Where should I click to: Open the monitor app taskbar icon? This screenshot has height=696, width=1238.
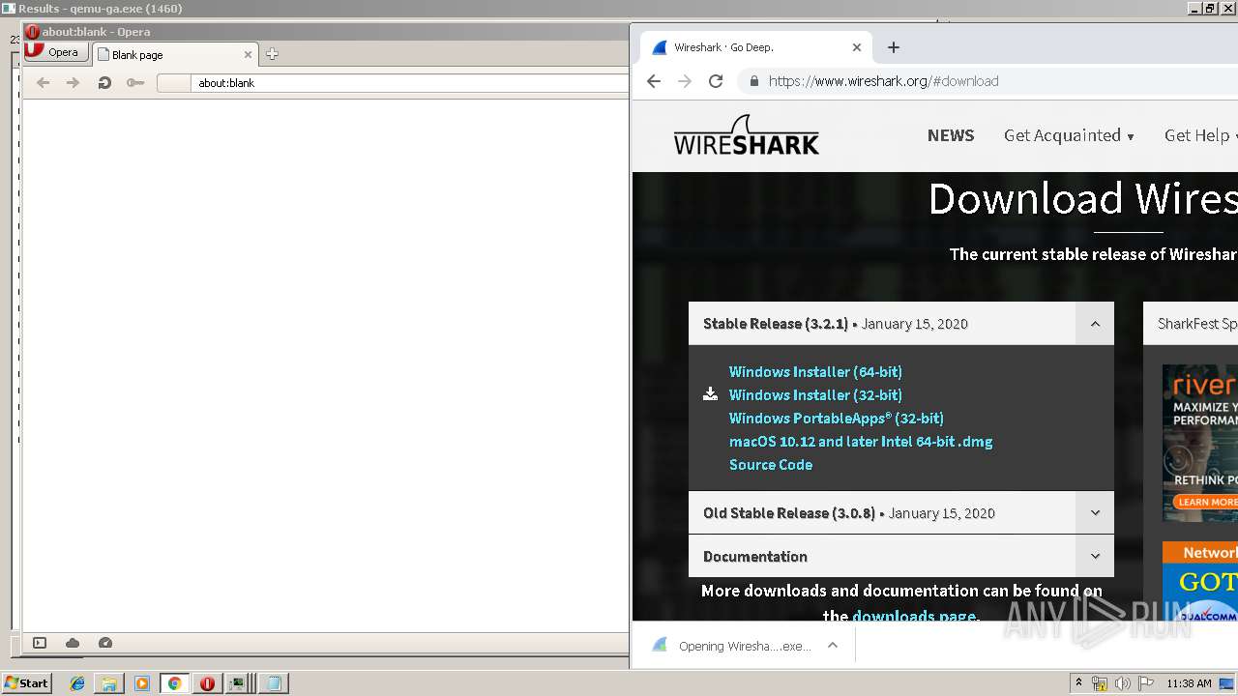pos(238,683)
